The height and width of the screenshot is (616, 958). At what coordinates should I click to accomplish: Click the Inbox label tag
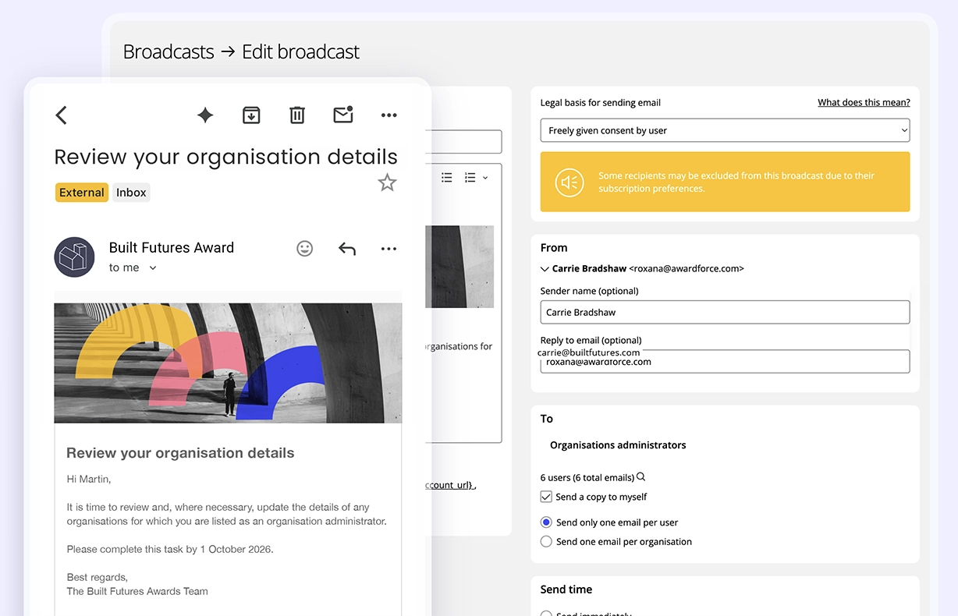(131, 193)
